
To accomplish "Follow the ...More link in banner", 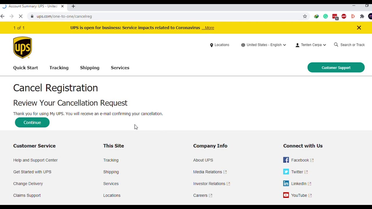I will [208, 28].
